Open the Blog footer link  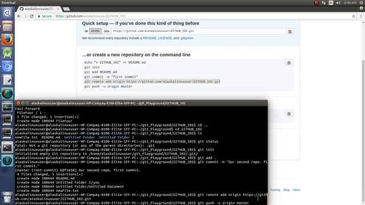click(x=286, y=190)
